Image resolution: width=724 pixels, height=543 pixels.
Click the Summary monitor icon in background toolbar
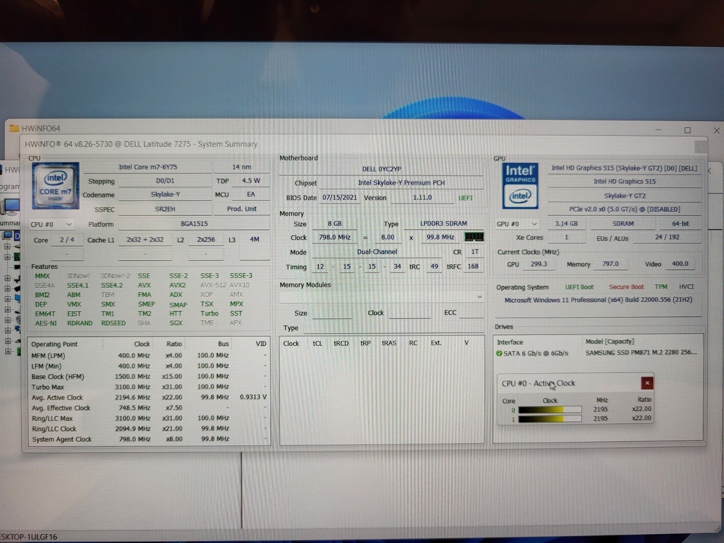tap(11, 206)
